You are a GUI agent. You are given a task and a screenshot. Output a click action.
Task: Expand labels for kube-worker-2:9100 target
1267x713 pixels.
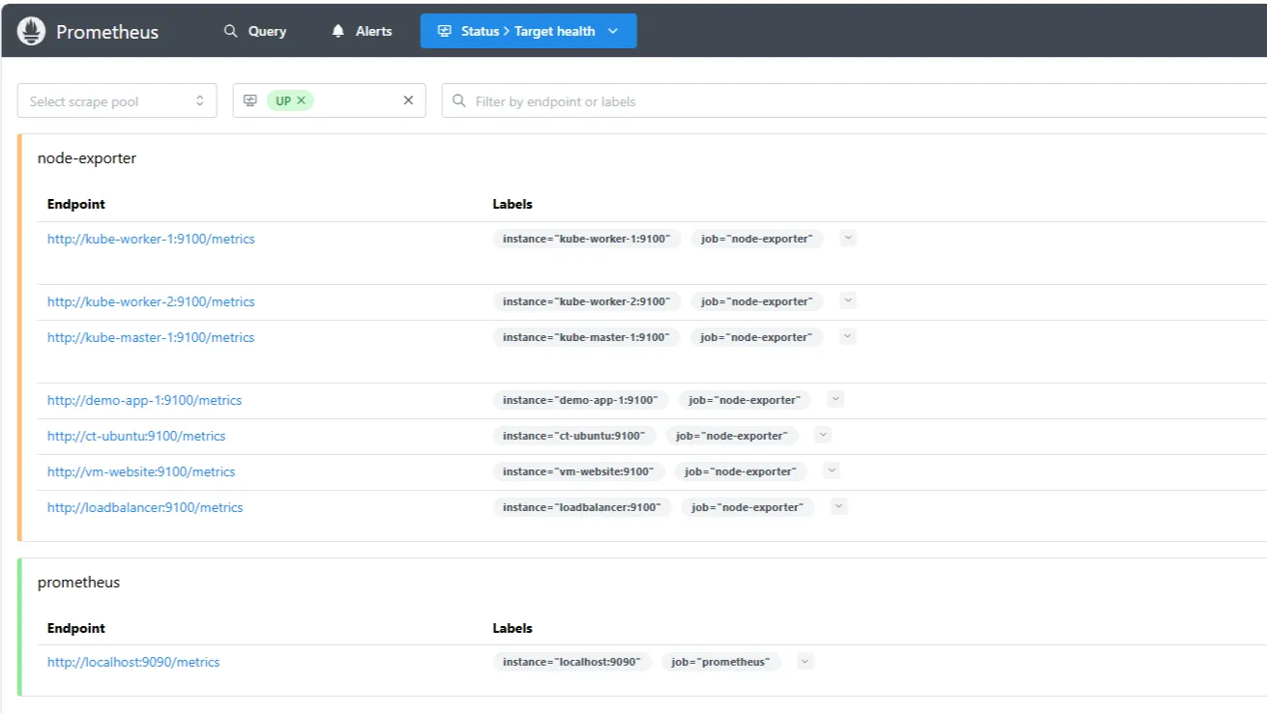pos(848,300)
